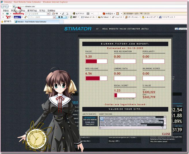Viewport: 189px width, 154px height.
Task: Open a new blank browser tab
Action: (61, 22)
